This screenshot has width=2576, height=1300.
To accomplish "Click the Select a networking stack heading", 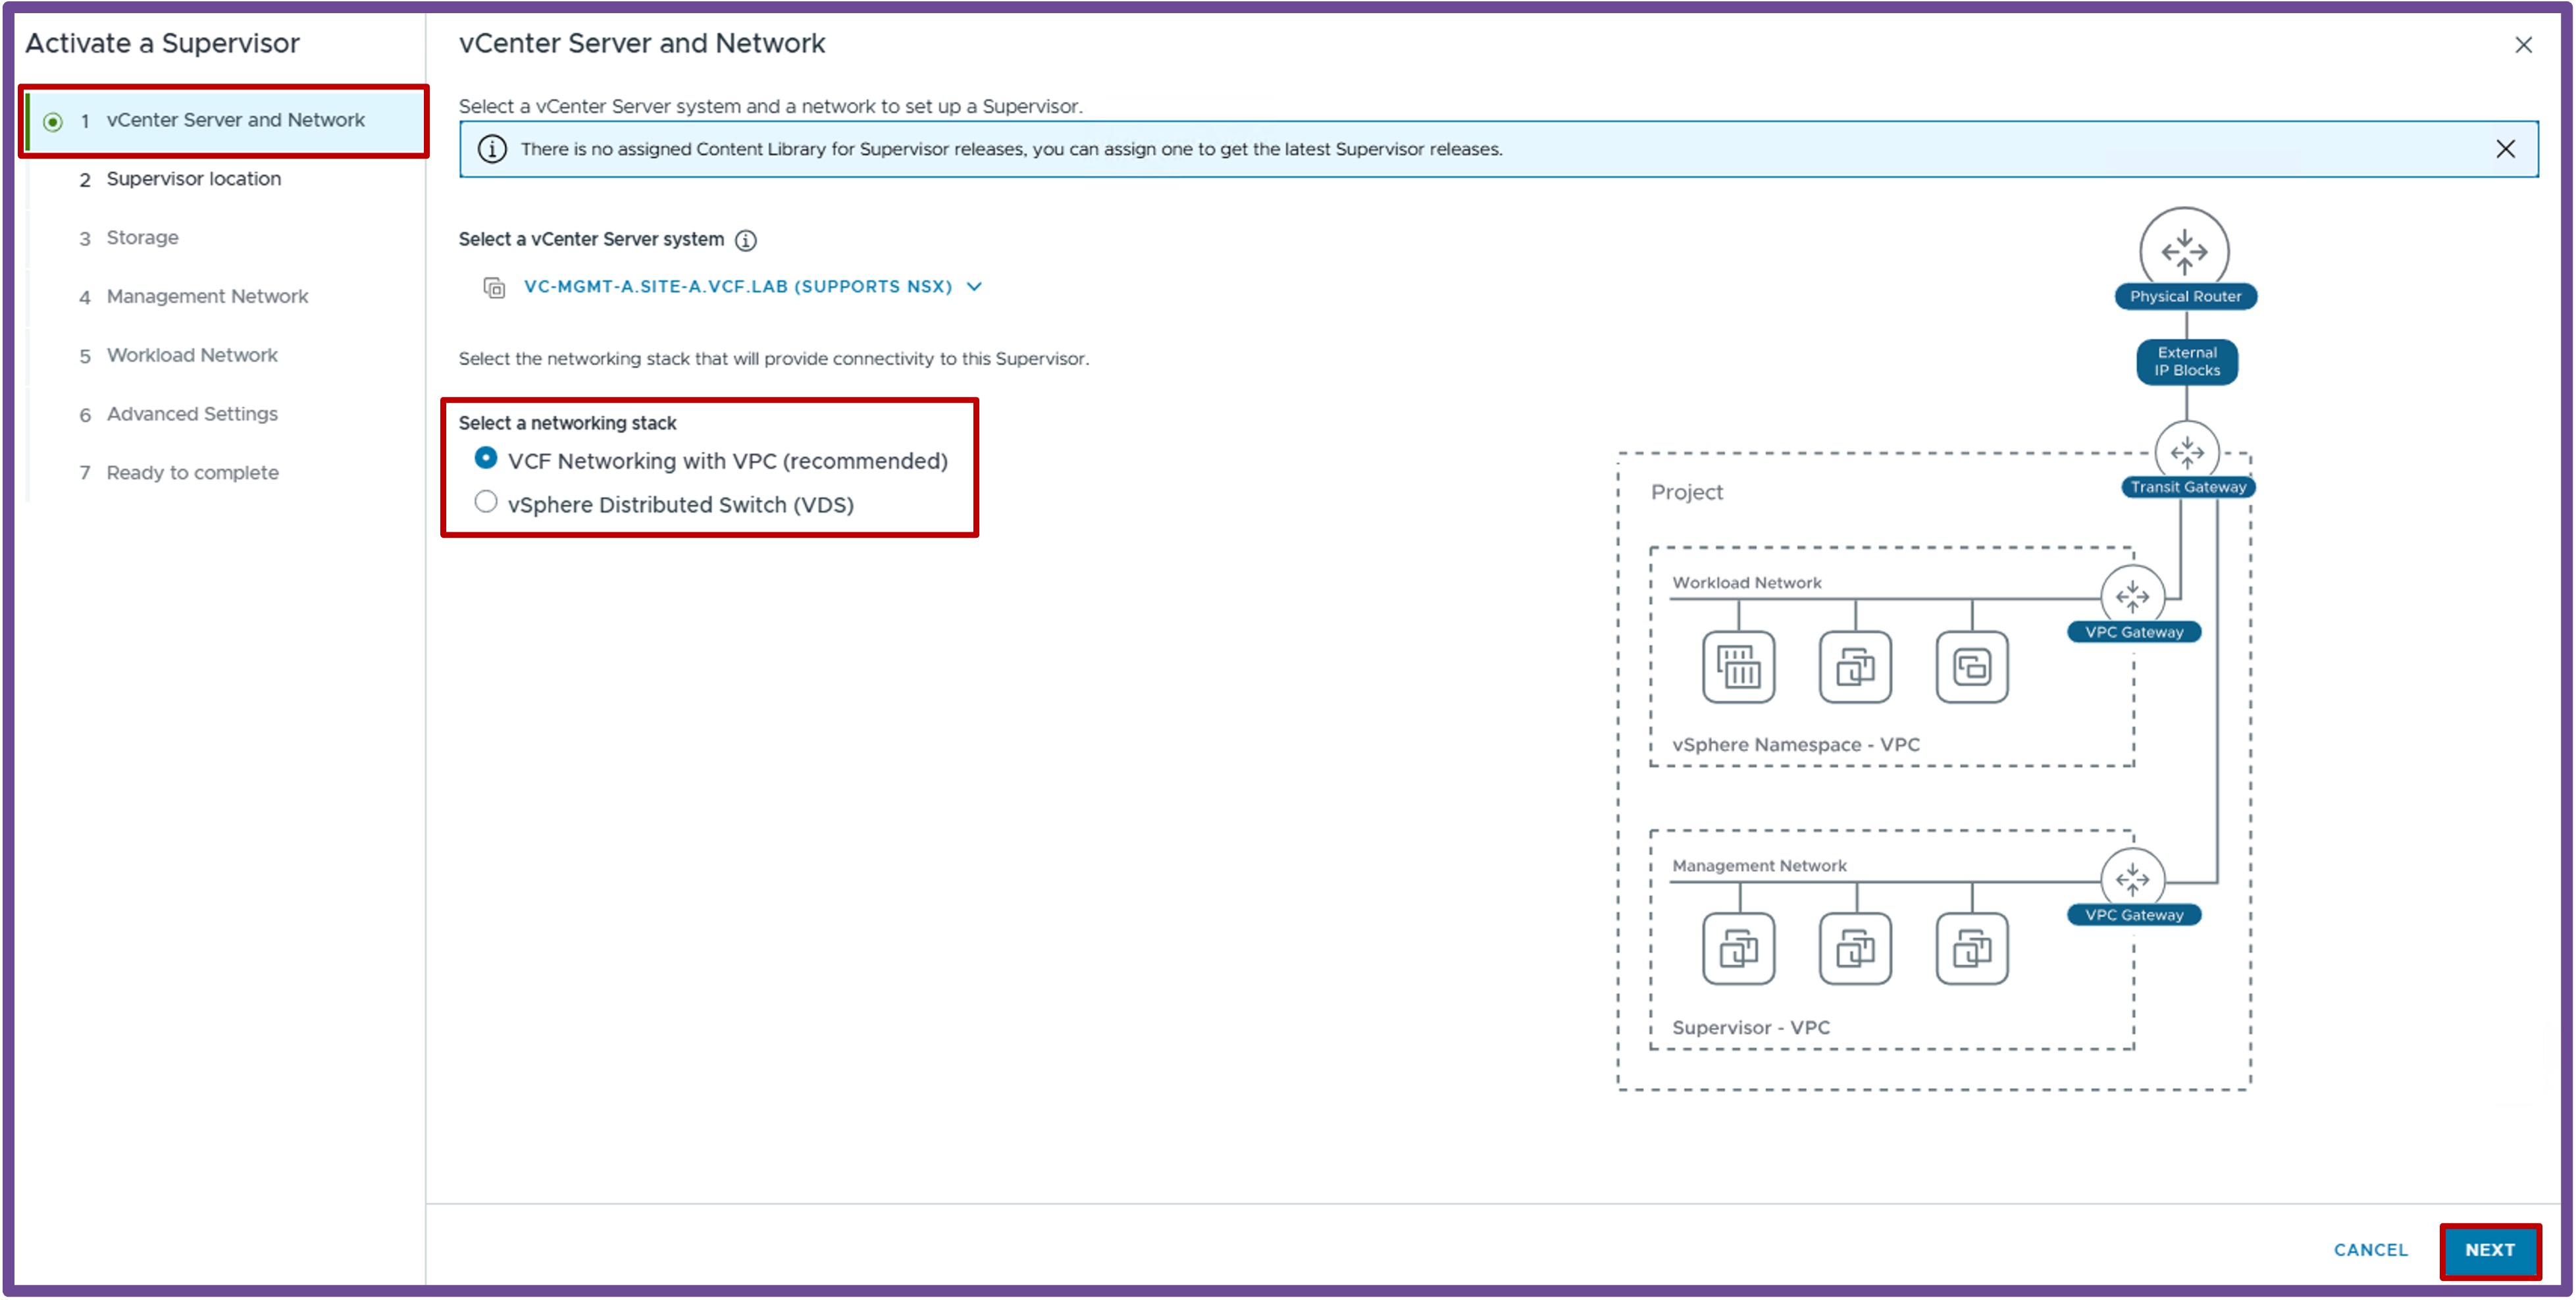I will point(567,423).
